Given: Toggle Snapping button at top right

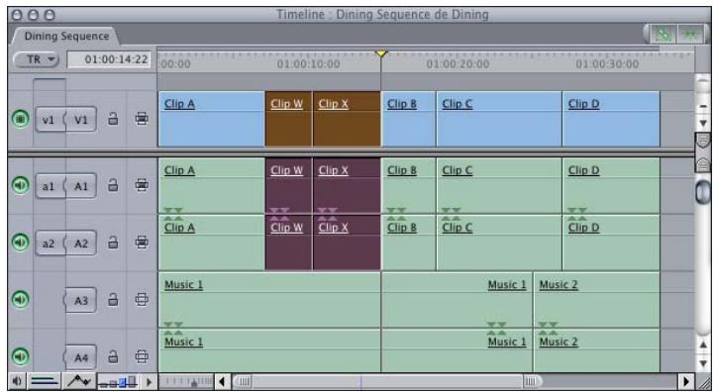Looking at the screenshot, I should pyautogui.click(x=689, y=34).
